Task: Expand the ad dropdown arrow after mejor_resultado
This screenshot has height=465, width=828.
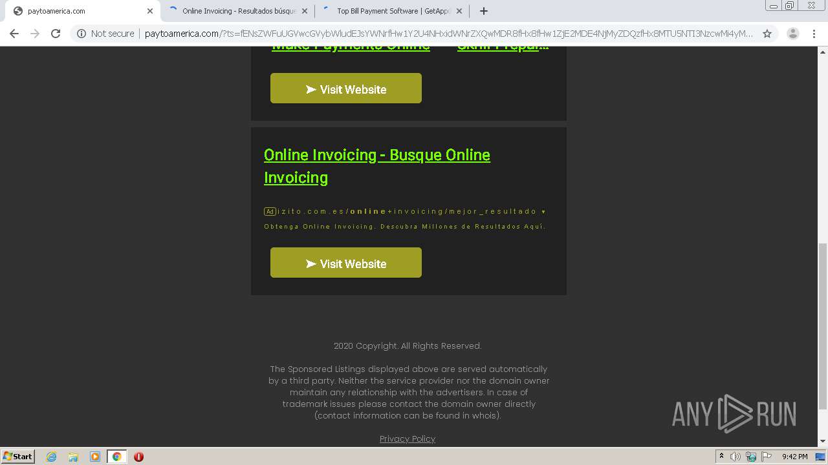Action: (543, 212)
